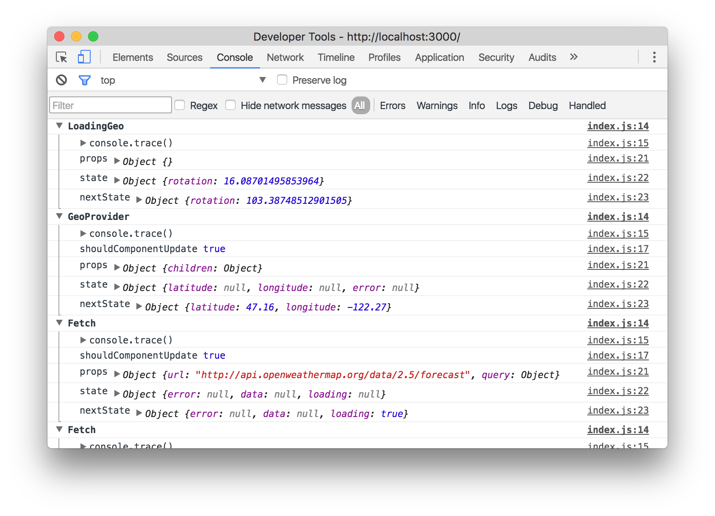Expand the empty props Object {} in LoadingGeo
This screenshot has width=715, height=516.
117,161
